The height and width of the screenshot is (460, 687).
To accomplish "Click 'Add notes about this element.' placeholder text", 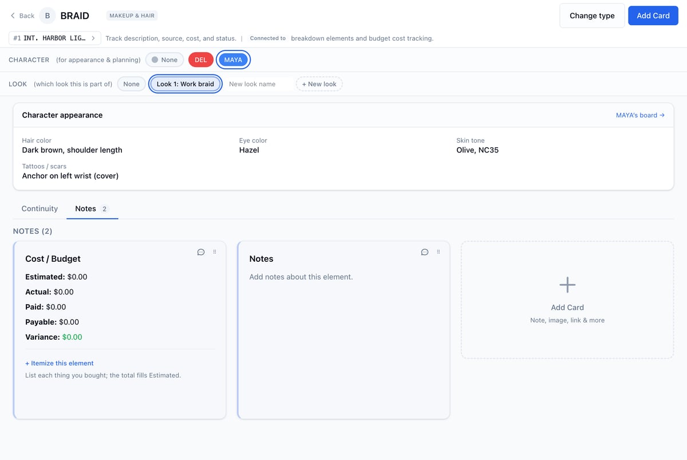I will click(x=301, y=277).
